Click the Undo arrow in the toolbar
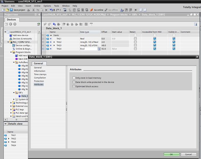 [x=51, y=10]
